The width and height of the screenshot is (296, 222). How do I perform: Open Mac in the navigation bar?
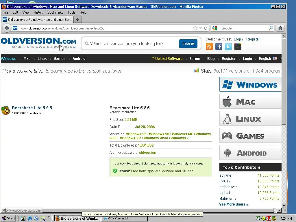coord(27,58)
